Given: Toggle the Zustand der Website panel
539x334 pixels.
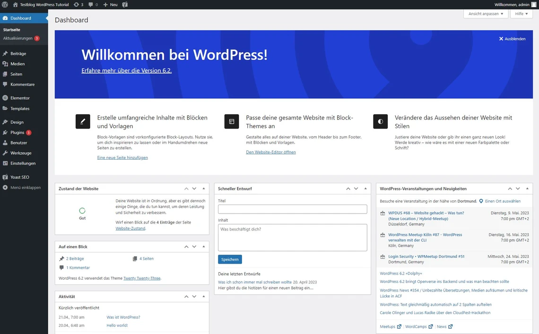Looking at the screenshot, I should 203,188.
